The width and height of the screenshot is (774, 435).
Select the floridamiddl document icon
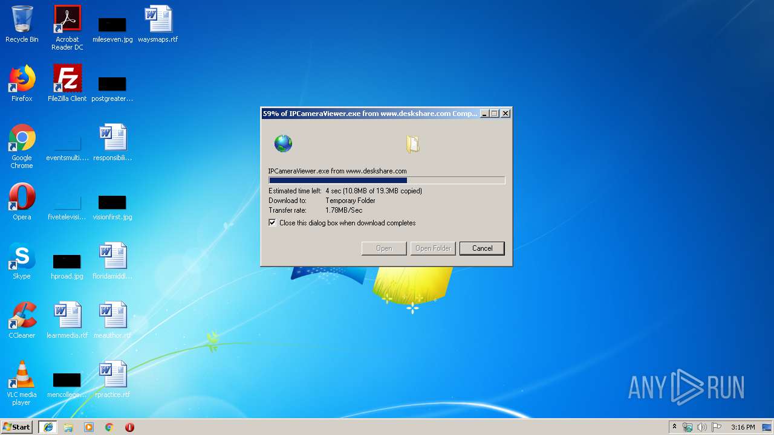click(x=112, y=261)
